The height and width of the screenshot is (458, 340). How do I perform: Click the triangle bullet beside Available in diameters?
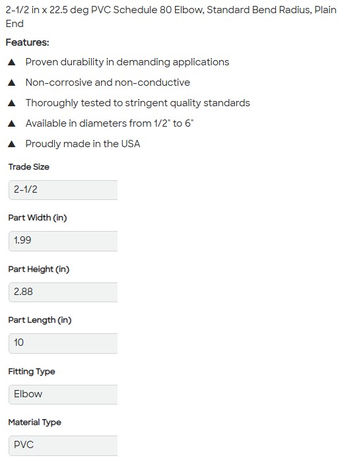click(x=12, y=123)
